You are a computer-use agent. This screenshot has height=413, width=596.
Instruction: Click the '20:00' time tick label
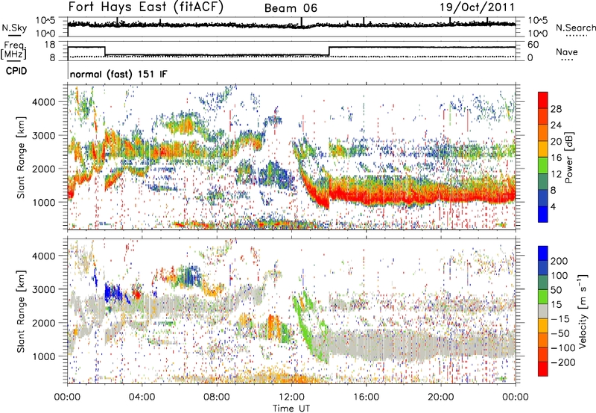pos(440,397)
